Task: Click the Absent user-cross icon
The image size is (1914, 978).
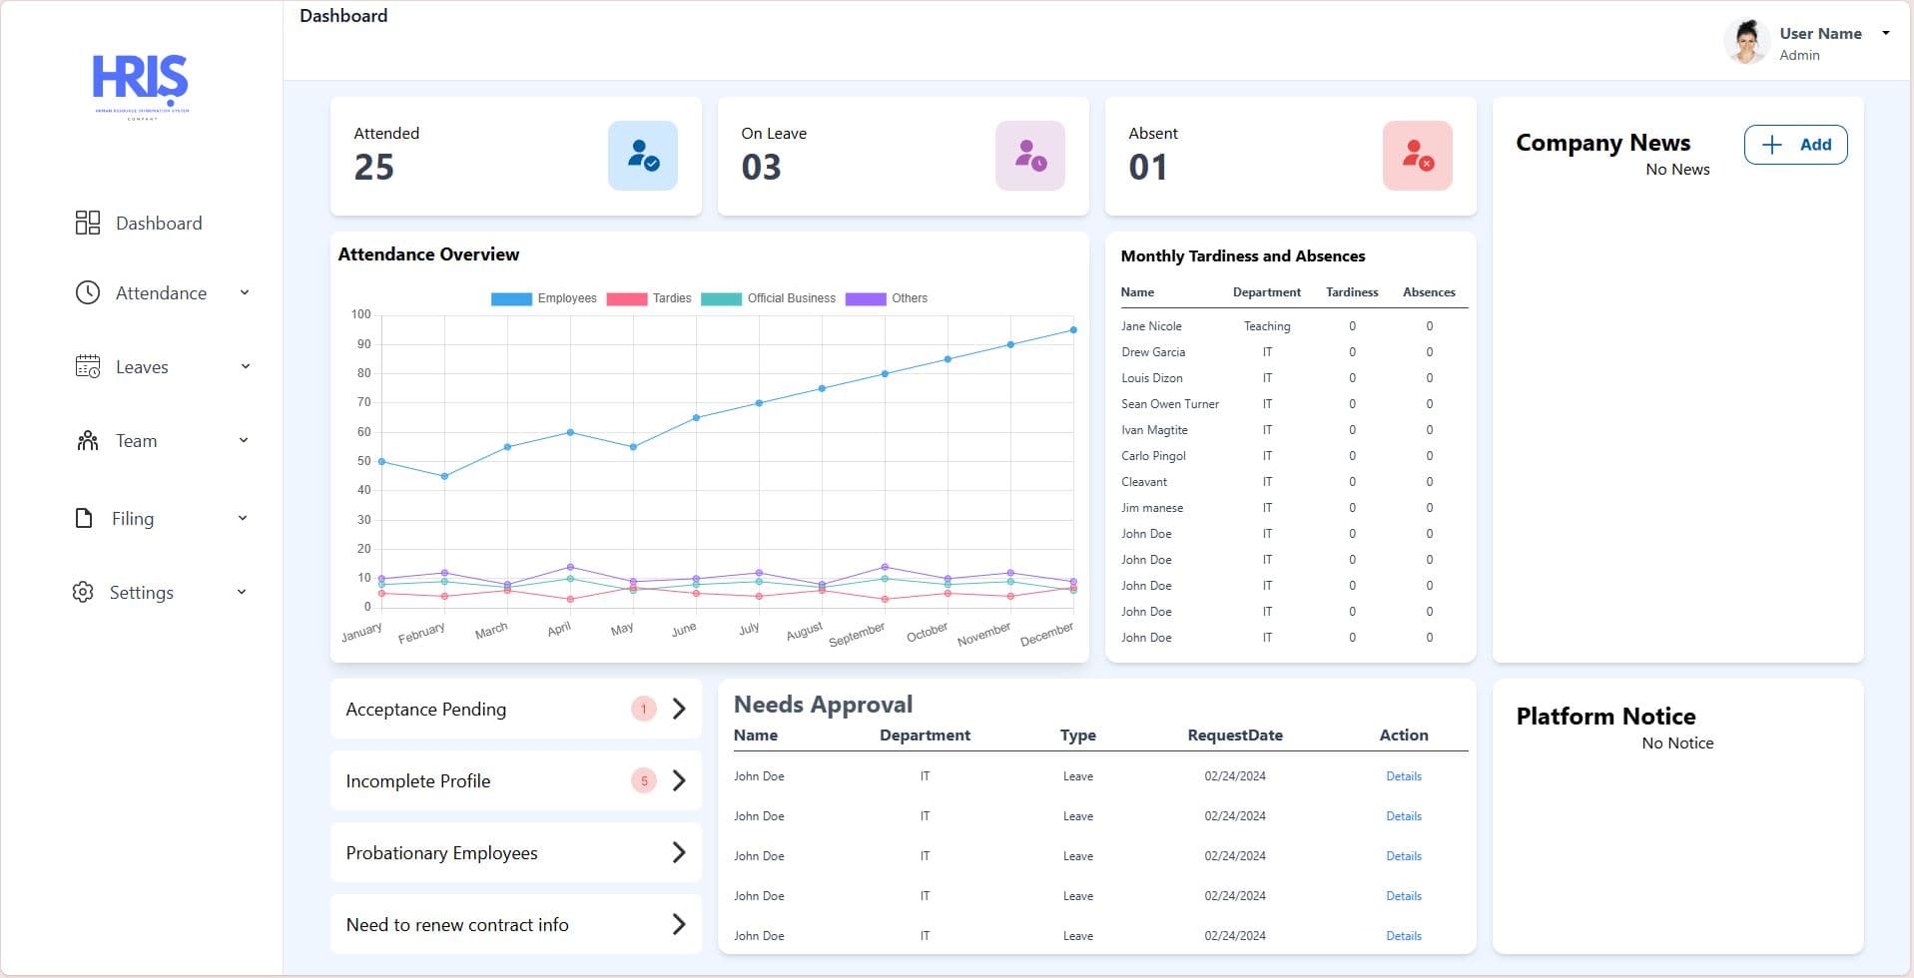Action: (1418, 156)
